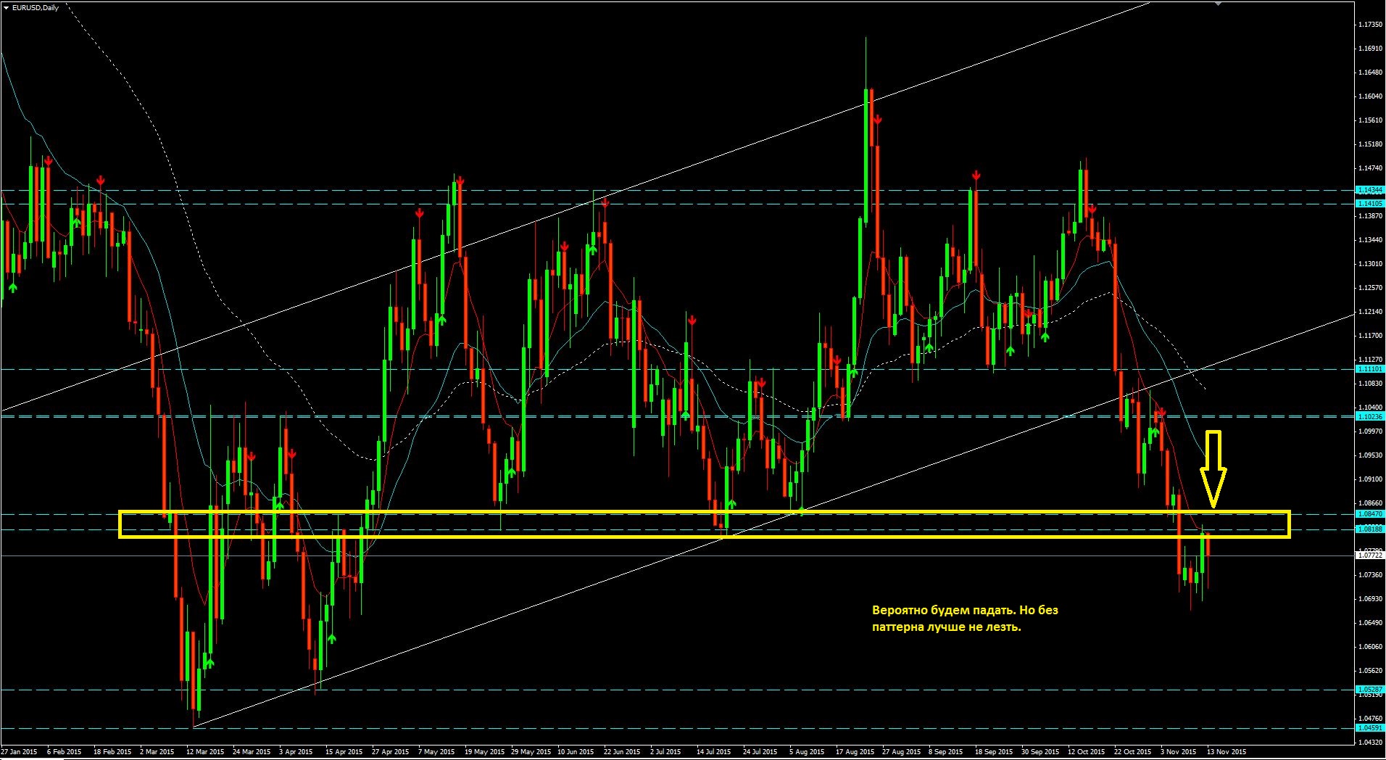This screenshot has height=760, width=1386.
Task: Click the 1.12140 price scale value
Action: pyautogui.click(x=1369, y=312)
